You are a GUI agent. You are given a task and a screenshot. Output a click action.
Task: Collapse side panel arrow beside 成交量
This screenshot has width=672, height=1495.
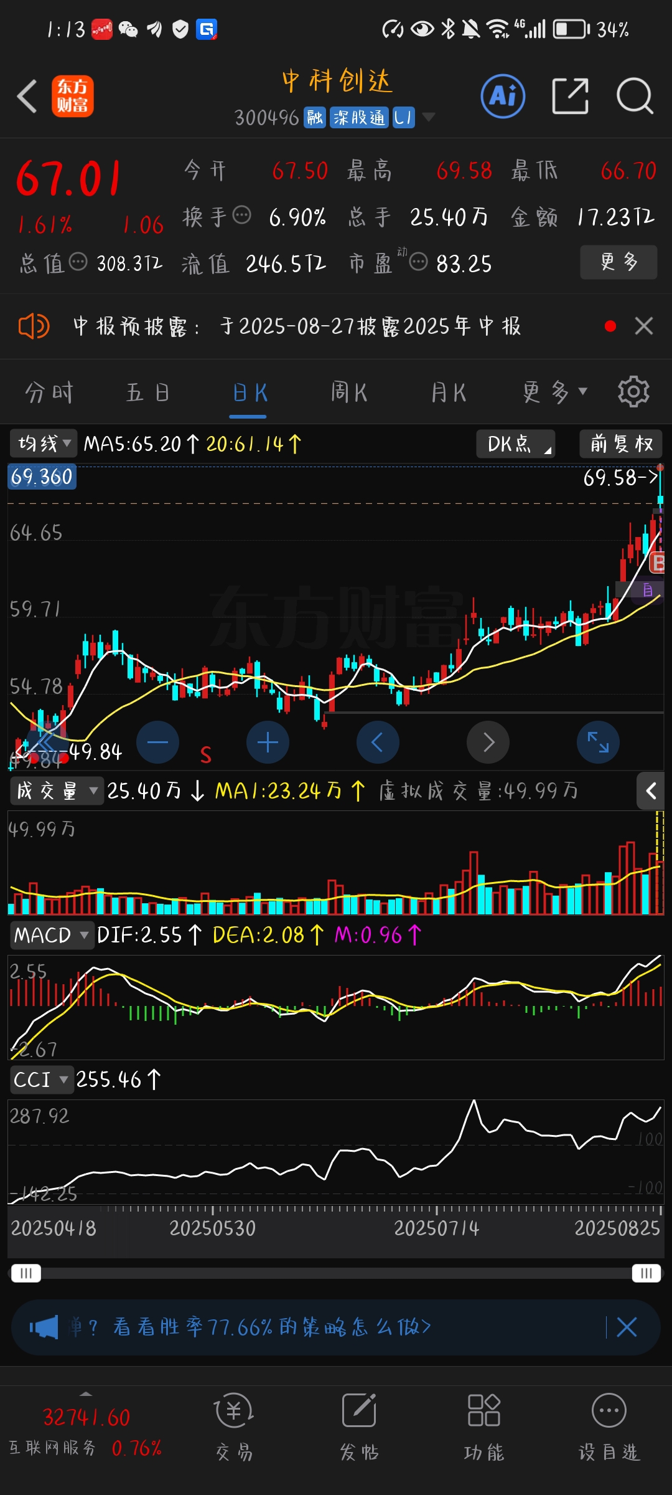click(651, 791)
